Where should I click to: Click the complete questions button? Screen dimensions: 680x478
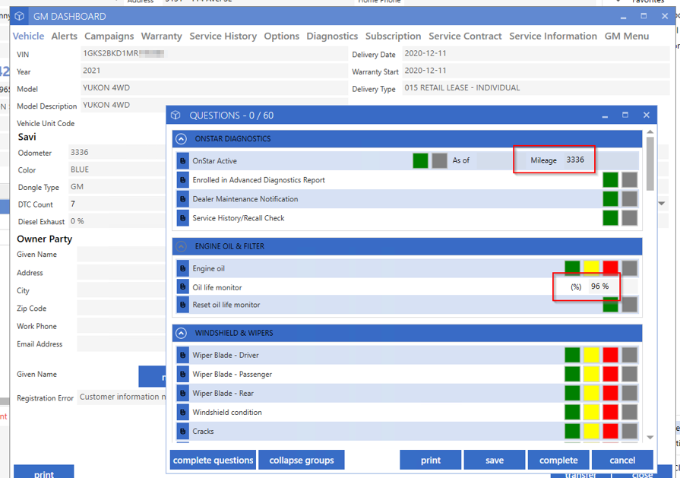pos(213,460)
